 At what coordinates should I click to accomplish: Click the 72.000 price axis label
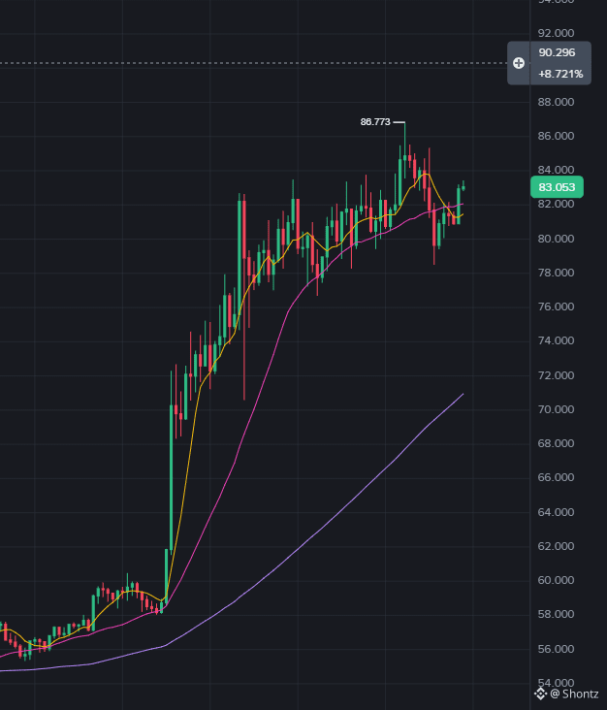pos(556,375)
